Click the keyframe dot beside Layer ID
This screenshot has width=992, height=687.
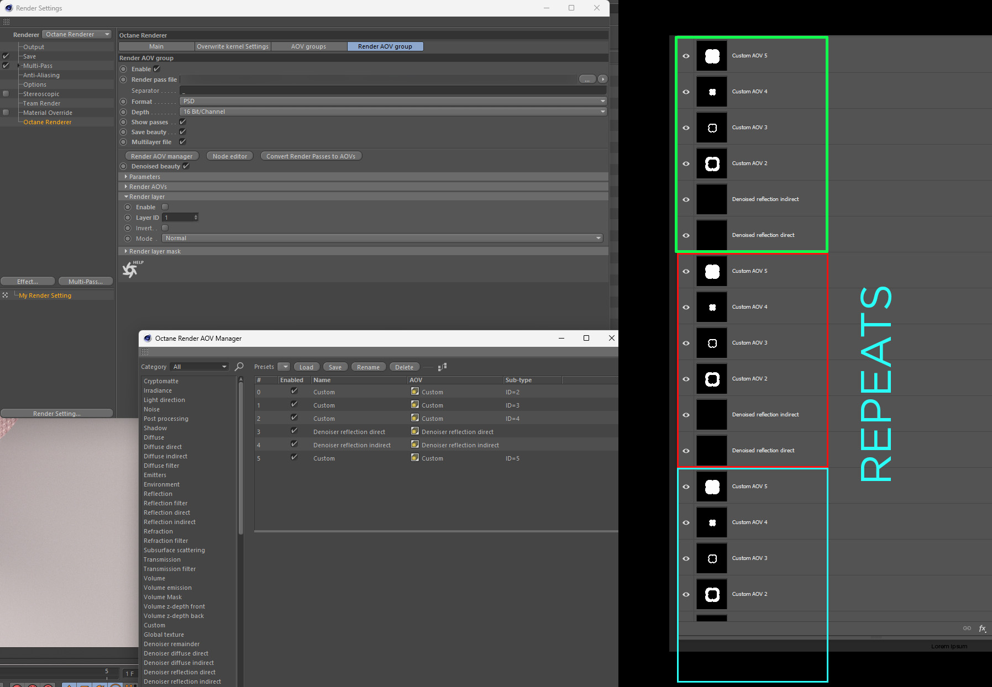coord(128,218)
